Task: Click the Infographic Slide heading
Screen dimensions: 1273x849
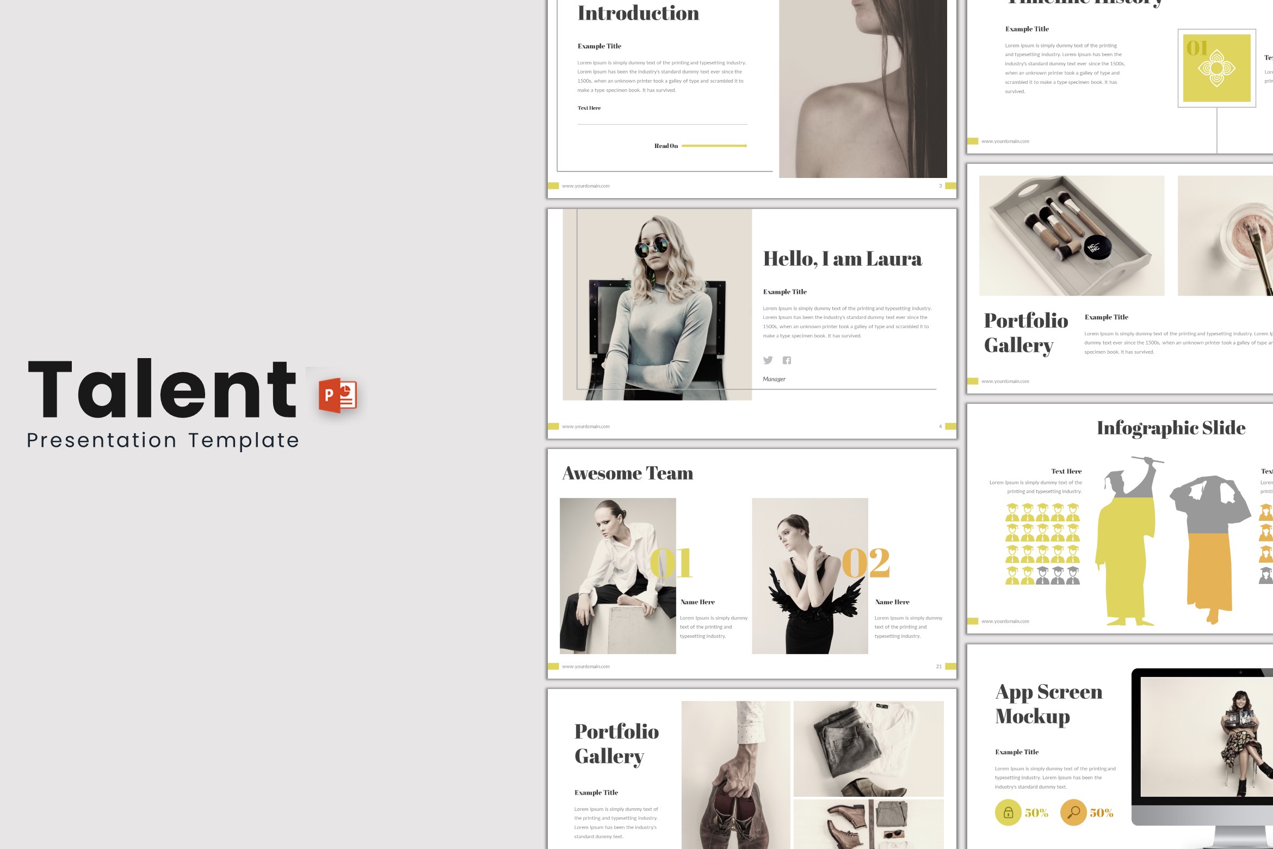Action: tap(1171, 428)
